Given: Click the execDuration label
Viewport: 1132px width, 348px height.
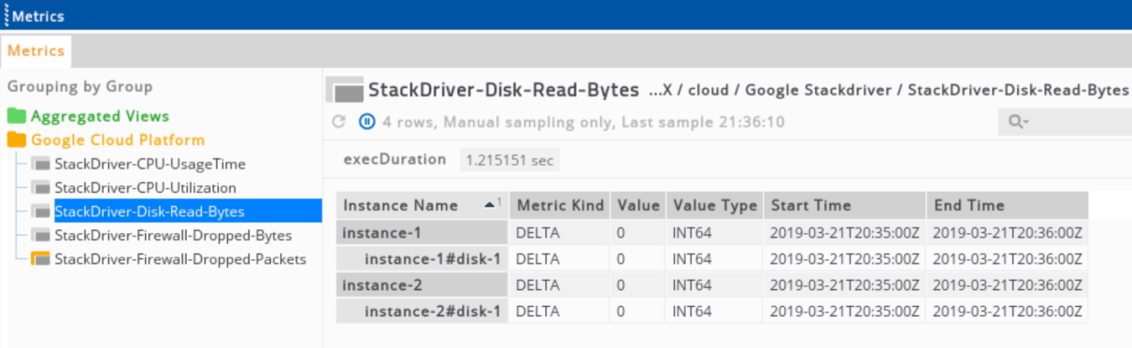Looking at the screenshot, I should 394,159.
